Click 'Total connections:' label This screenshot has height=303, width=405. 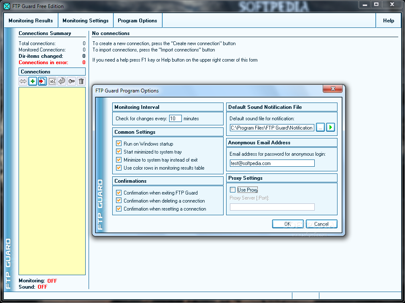37,43
